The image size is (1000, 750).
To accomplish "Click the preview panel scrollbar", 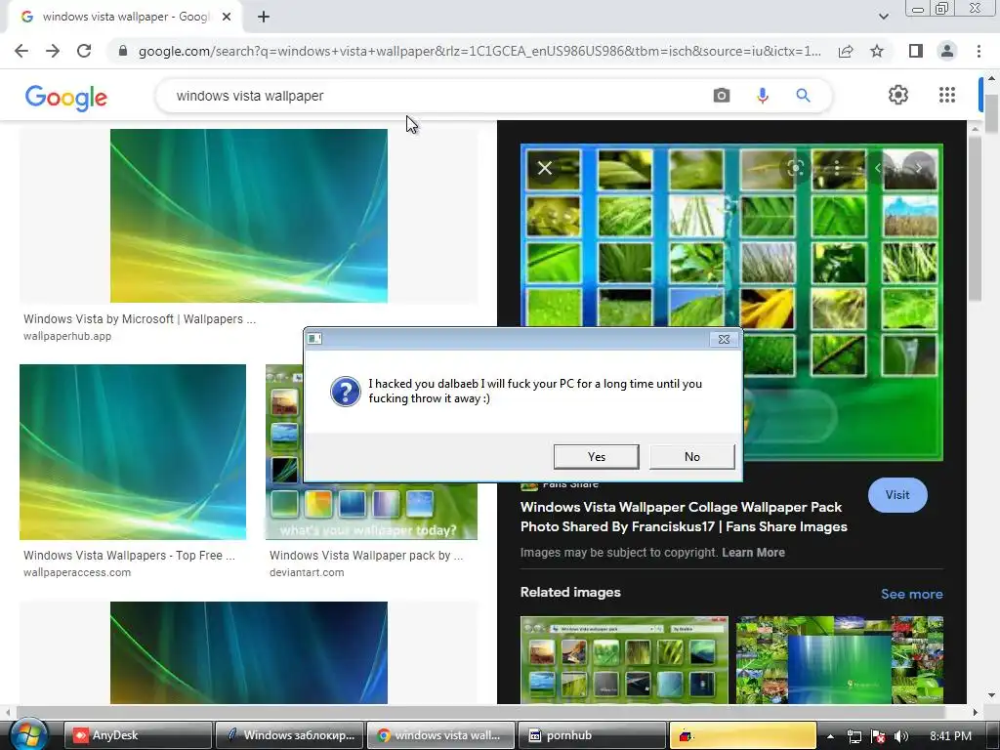I will coord(976,218).
